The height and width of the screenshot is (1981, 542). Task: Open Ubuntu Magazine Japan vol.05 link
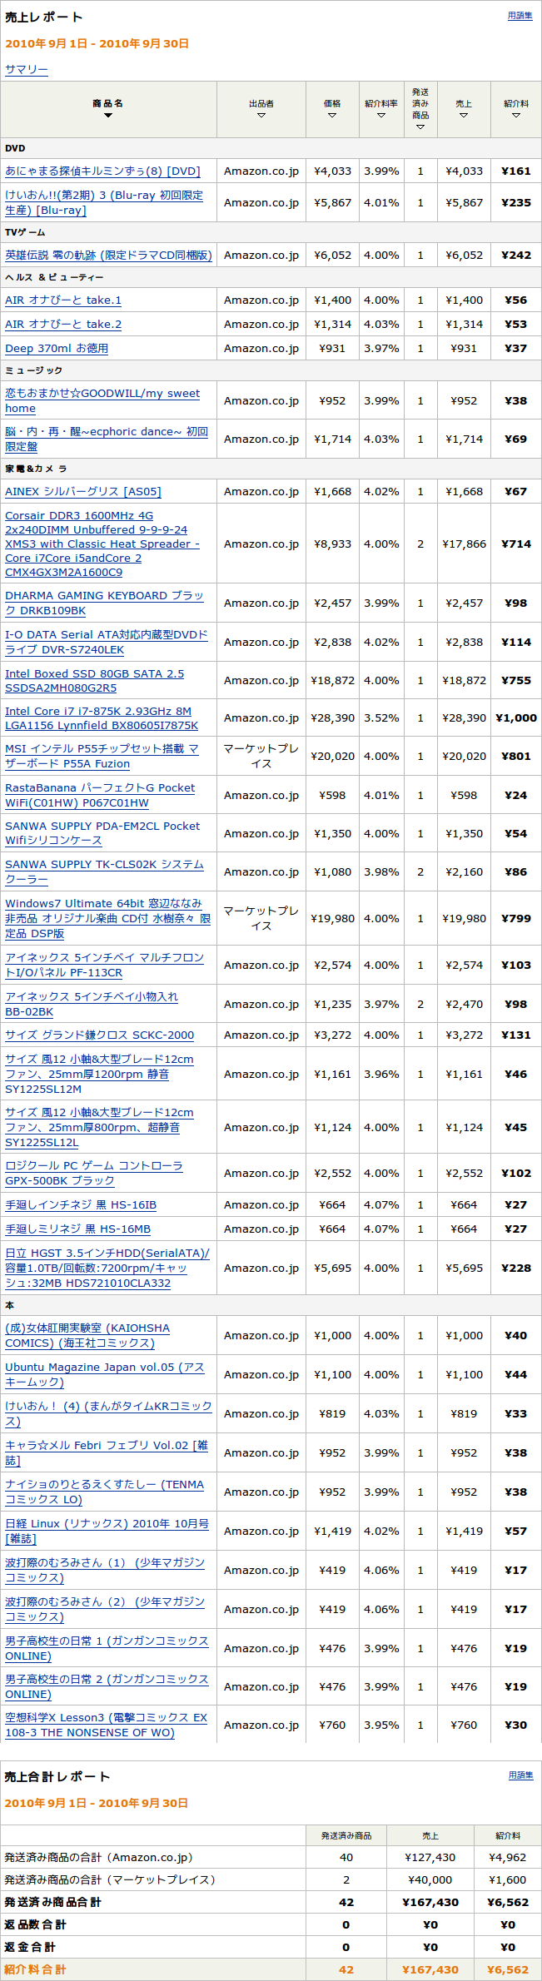click(104, 1374)
